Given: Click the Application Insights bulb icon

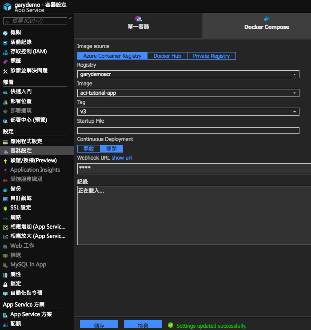Looking at the screenshot, I should [x=5, y=170].
